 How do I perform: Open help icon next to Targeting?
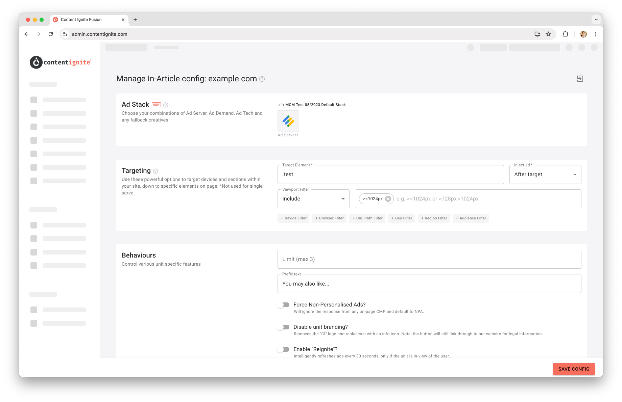point(155,171)
